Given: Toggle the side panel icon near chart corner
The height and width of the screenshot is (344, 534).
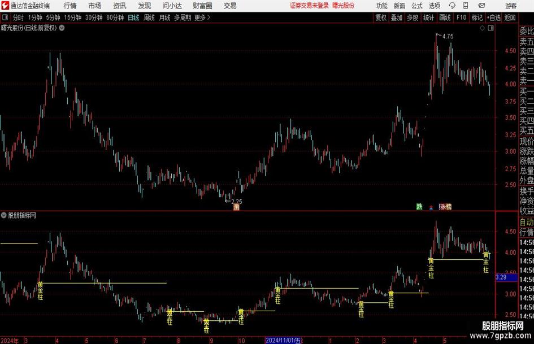Looking at the screenshot, I should pos(490,28).
